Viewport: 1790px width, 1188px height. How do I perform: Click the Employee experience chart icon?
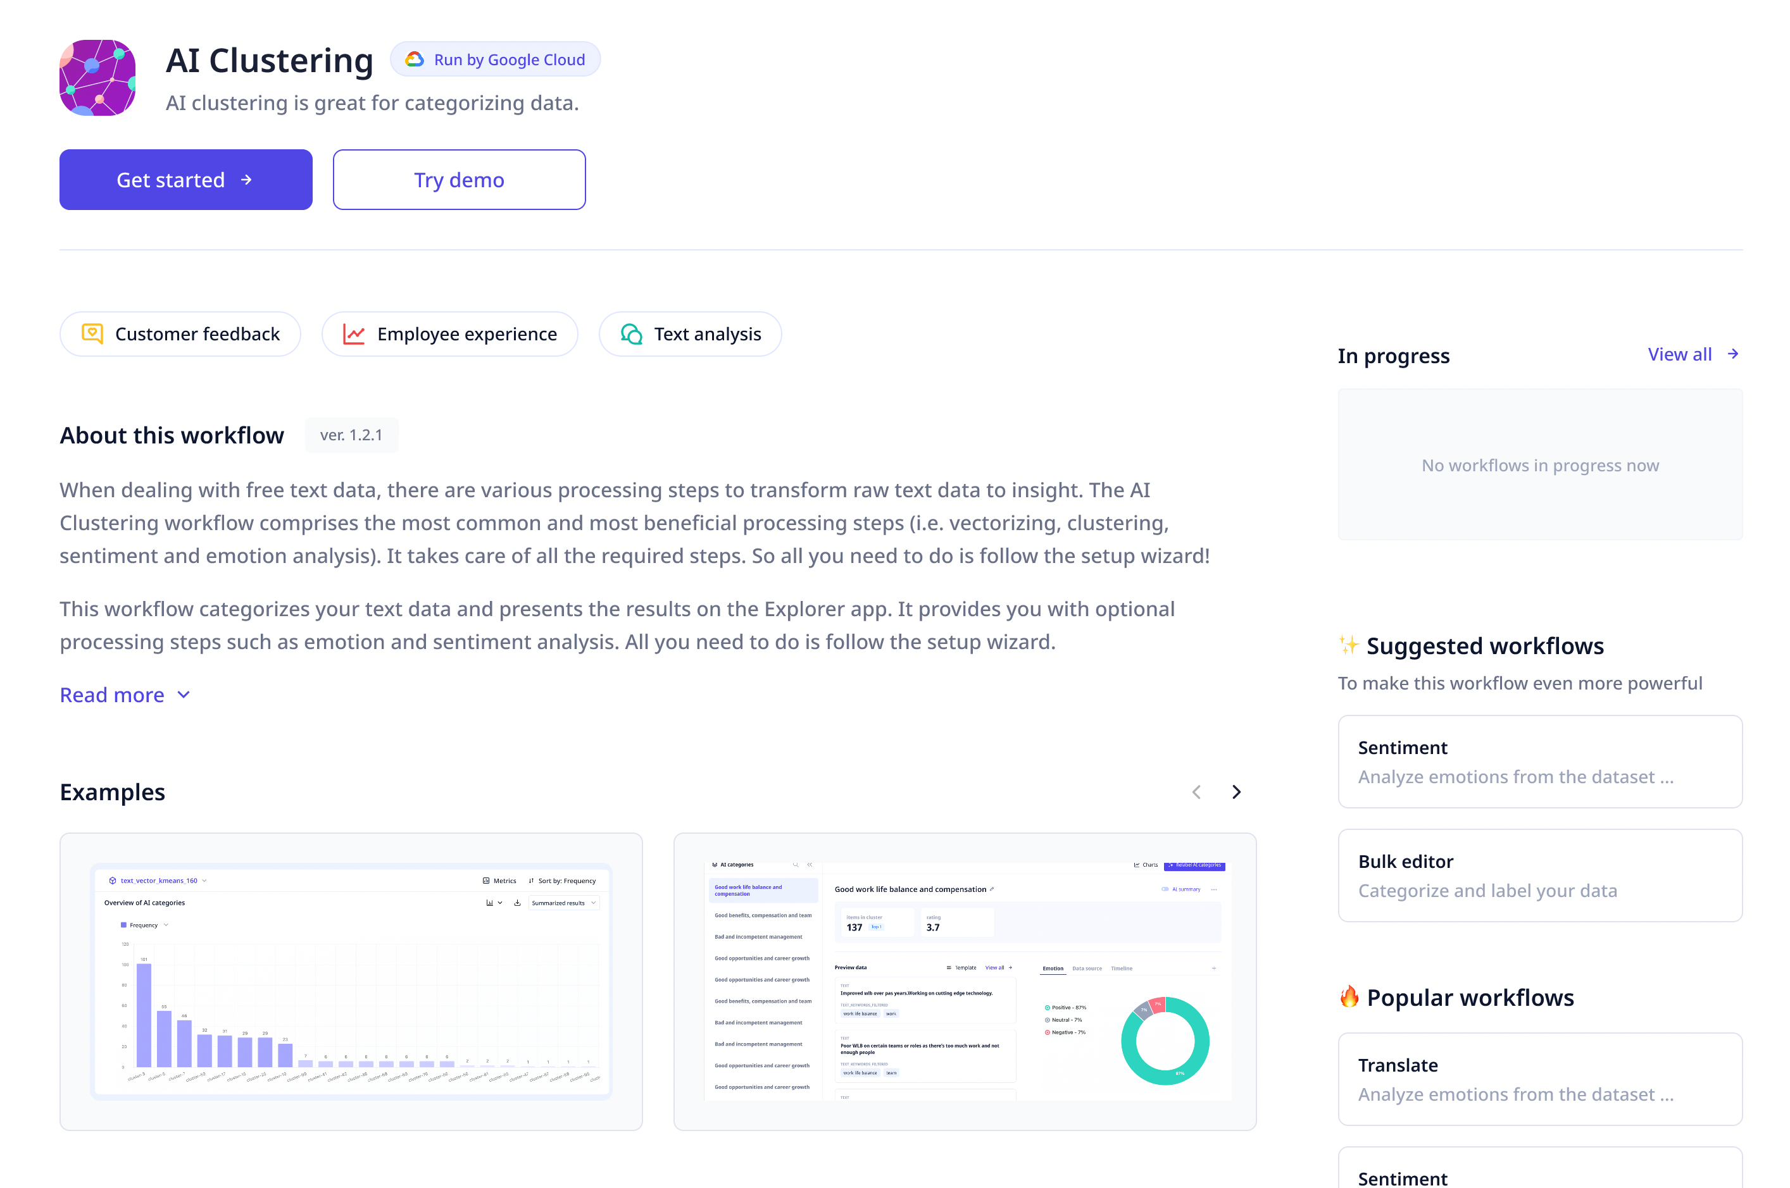click(353, 334)
